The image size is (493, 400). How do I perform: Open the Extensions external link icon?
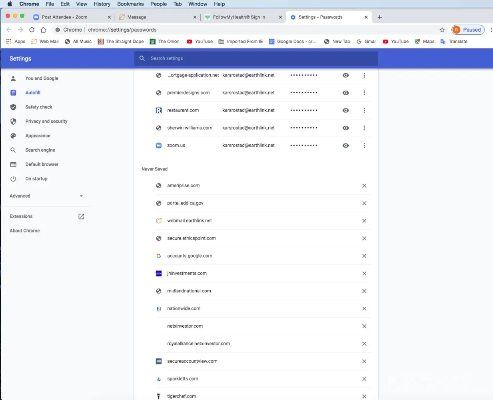pyautogui.click(x=81, y=216)
